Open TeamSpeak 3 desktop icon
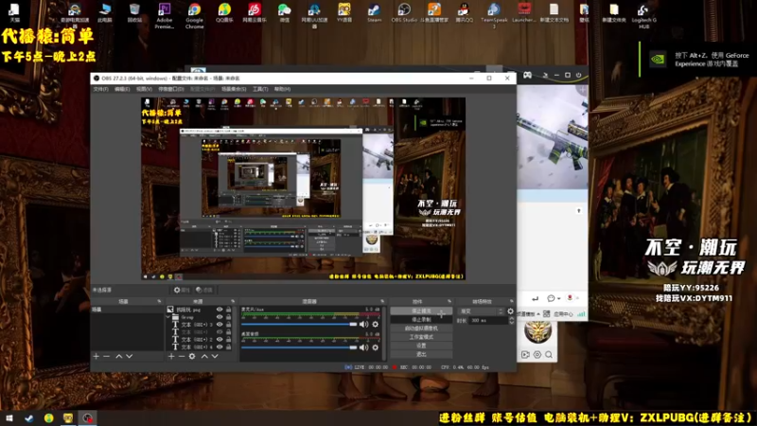The image size is (757, 426). point(494,15)
